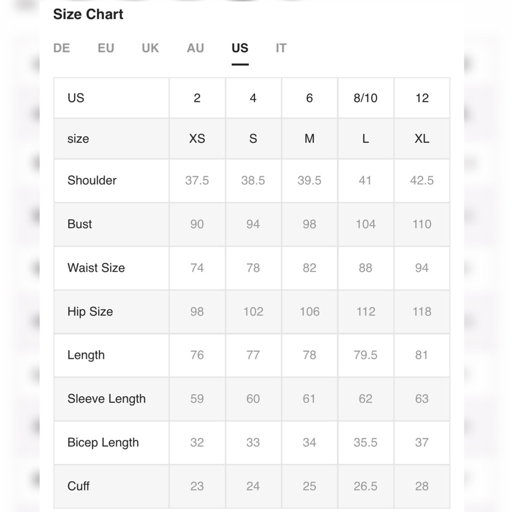Click the XL size column header
Screen dimensions: 512x512
[422, 139]
